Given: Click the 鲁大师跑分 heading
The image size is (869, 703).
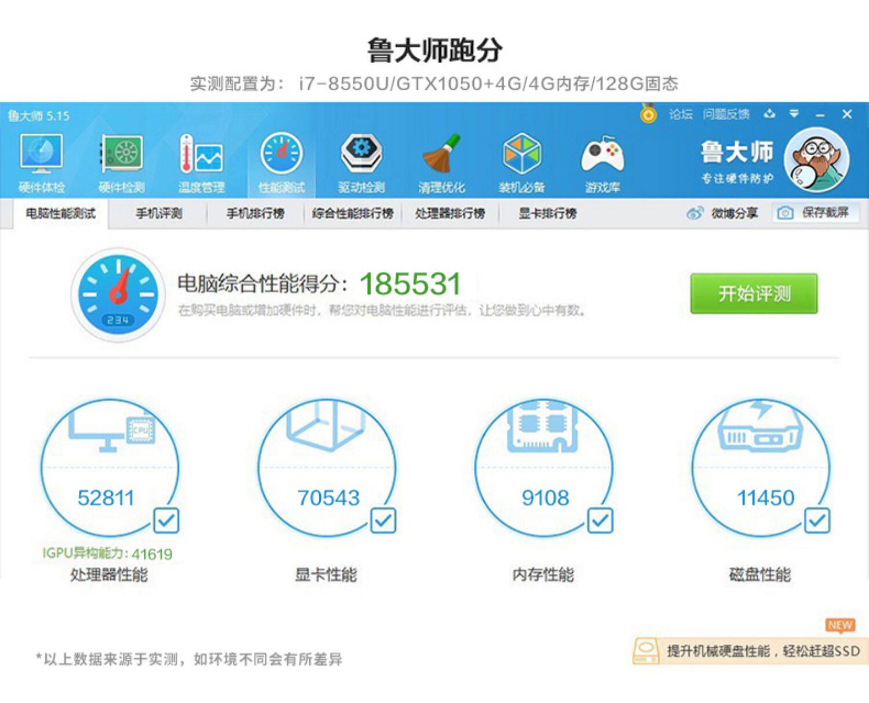Looking at the screenshot, I should (x=434, y=50).
